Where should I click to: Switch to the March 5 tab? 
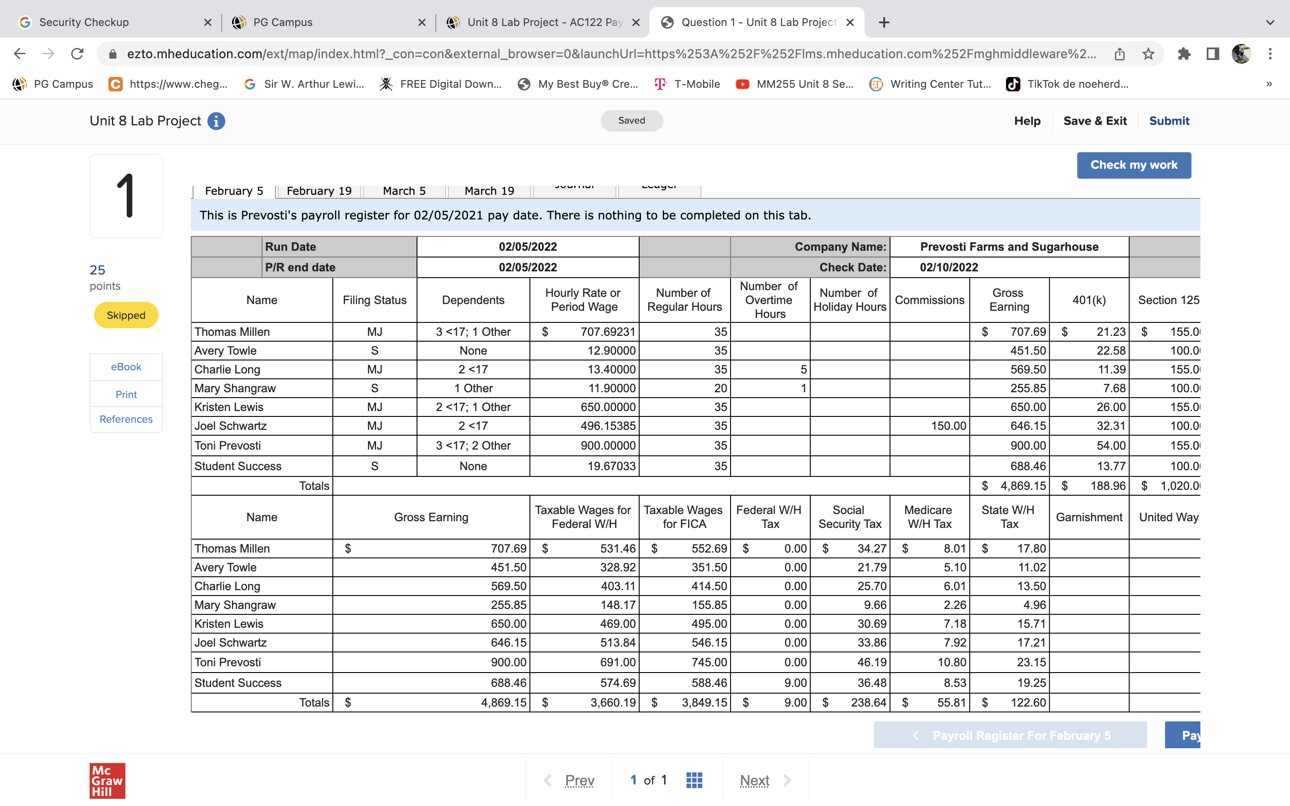point(404,191)
